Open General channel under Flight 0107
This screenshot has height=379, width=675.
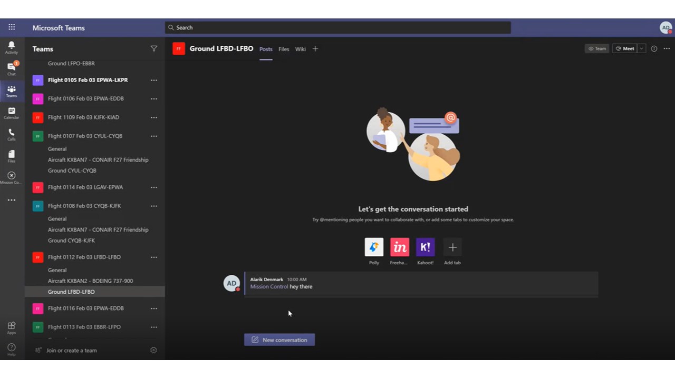point(57,149)
